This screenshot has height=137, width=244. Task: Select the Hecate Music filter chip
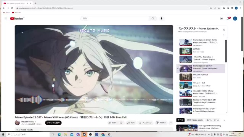[x=195, y=120]
